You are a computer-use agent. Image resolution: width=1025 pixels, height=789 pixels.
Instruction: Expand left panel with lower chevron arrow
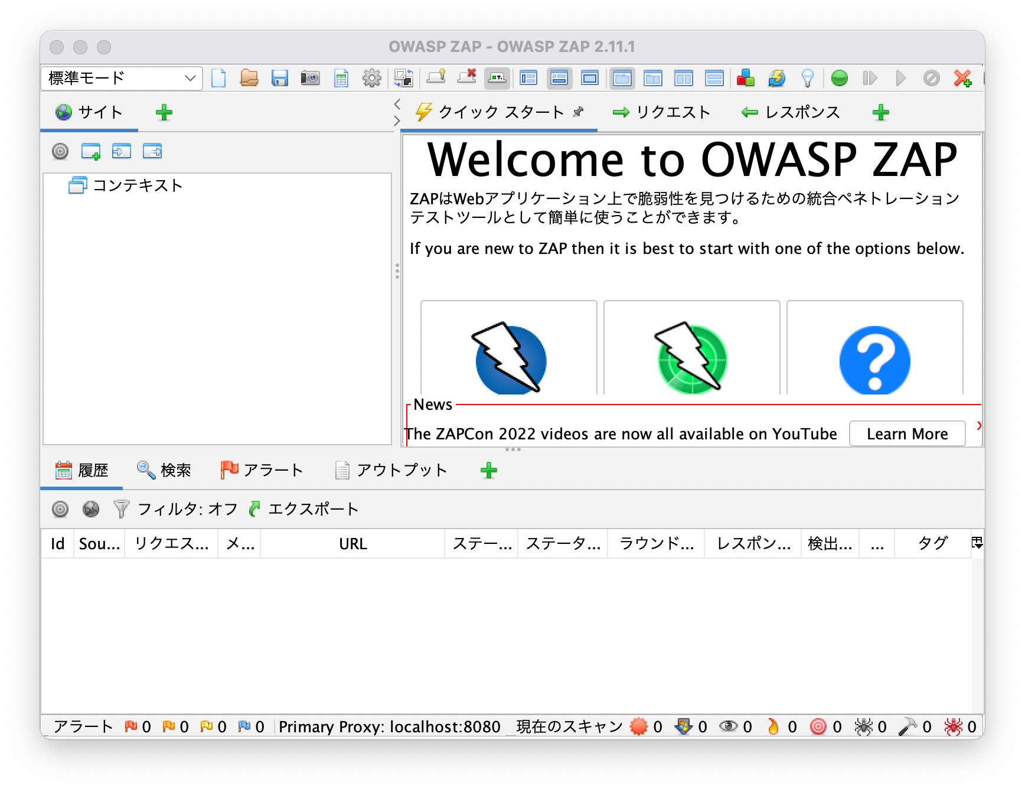(397, 121)
